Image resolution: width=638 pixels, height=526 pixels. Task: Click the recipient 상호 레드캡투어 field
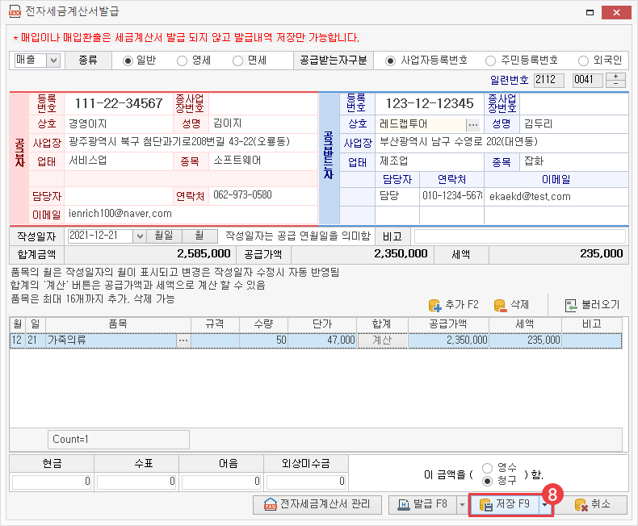421,124
